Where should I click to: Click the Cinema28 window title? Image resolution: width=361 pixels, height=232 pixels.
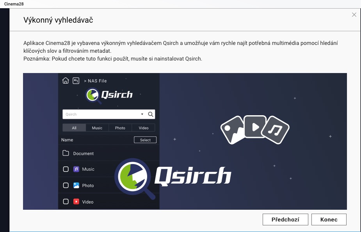click(x=14, y=4)
